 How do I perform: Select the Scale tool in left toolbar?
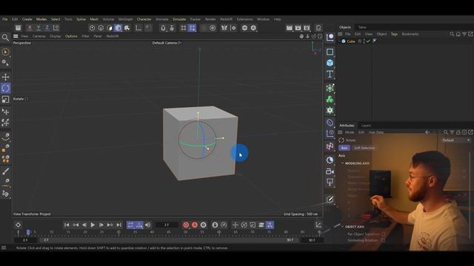(5, 99)
